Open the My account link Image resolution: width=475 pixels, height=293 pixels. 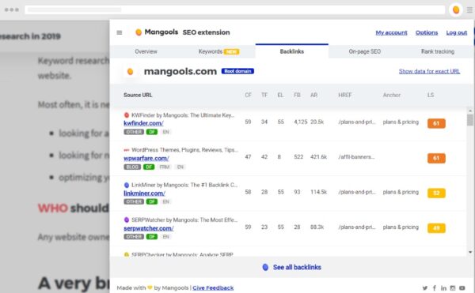[x=391, y=32]
